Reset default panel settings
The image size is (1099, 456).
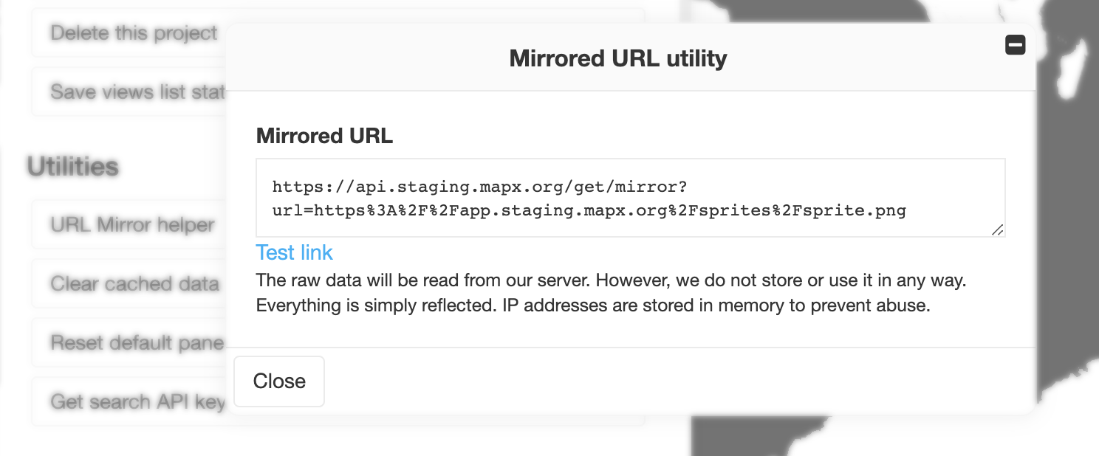pyautogui.click(x=135, y=342)
